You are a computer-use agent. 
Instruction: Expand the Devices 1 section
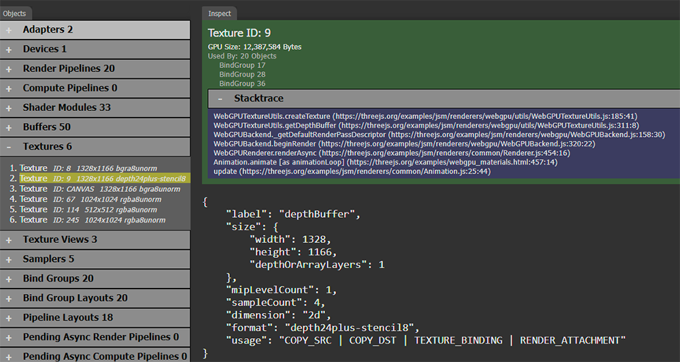[x=95, y=49]
